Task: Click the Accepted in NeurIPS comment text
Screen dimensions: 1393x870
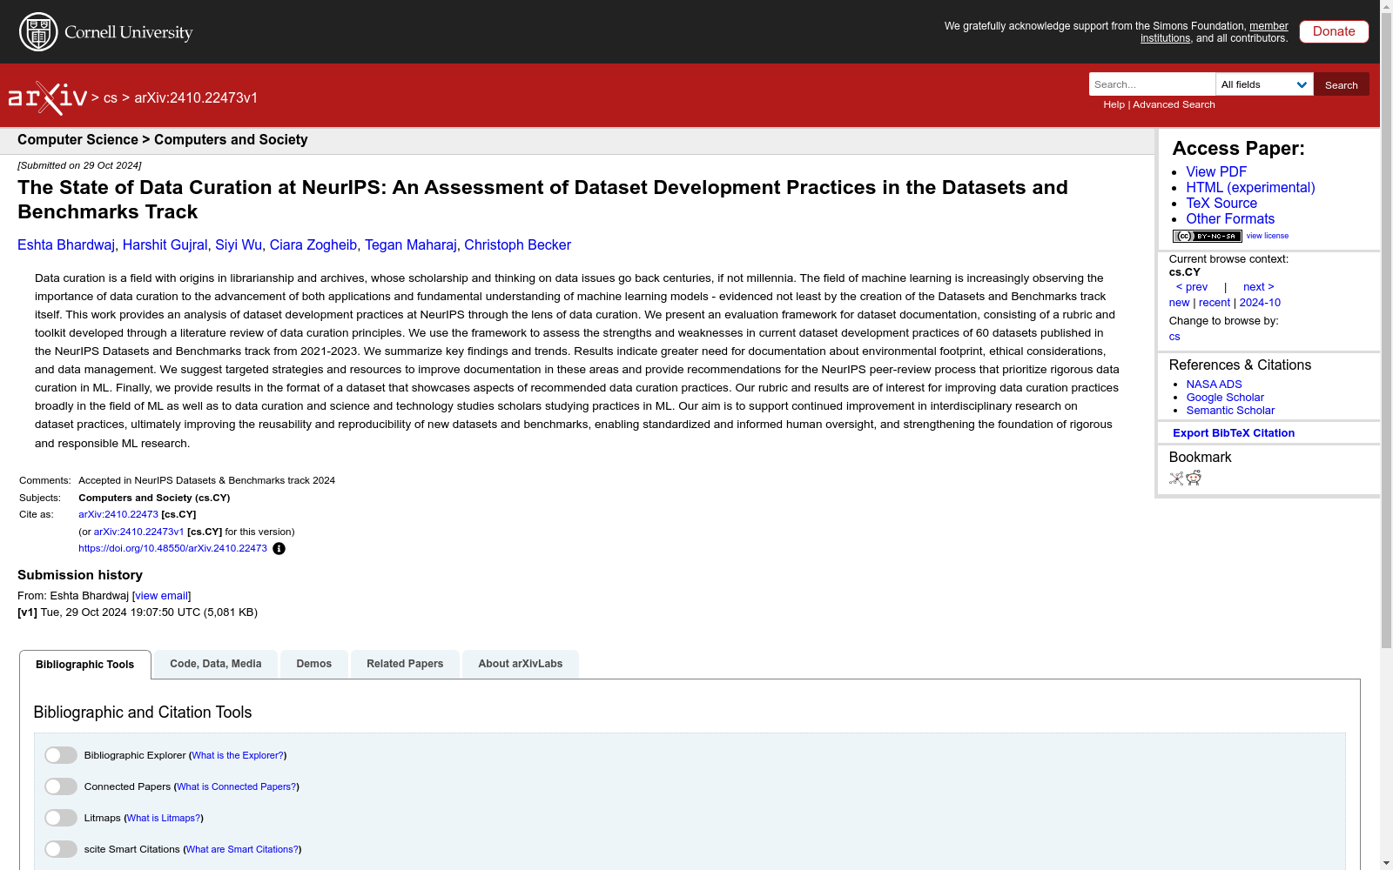Action: (x=206, y=480)
